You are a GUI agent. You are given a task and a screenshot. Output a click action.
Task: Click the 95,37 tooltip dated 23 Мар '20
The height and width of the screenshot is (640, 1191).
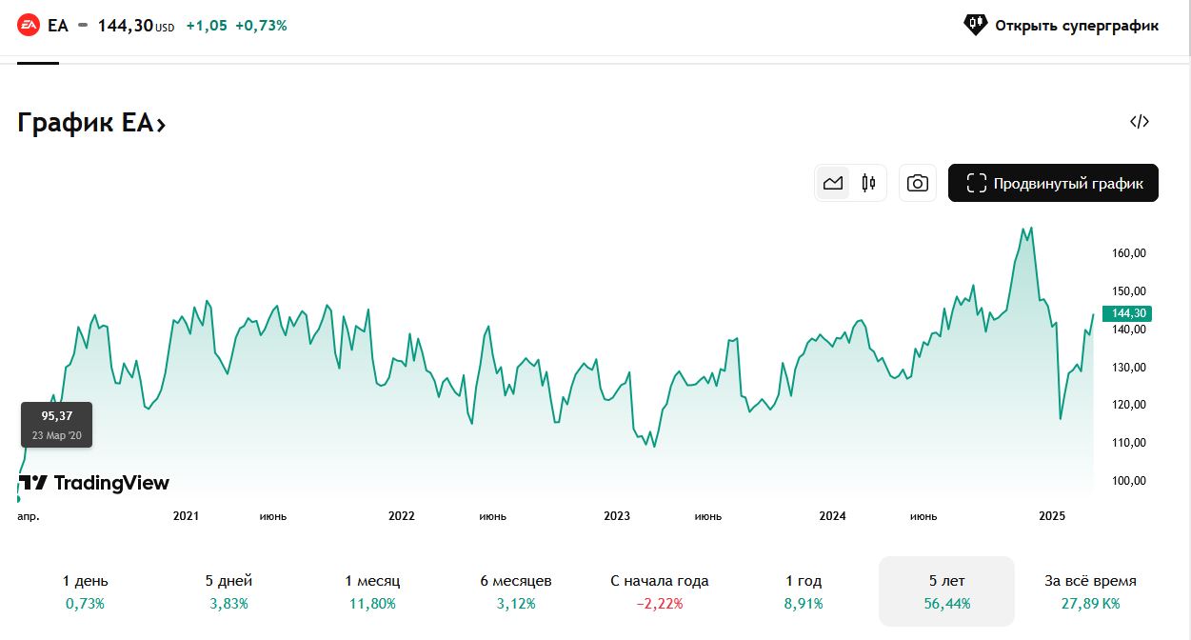pyautogui.click(x=57, y=425)
